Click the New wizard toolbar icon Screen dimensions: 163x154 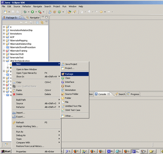click(5, 12)
